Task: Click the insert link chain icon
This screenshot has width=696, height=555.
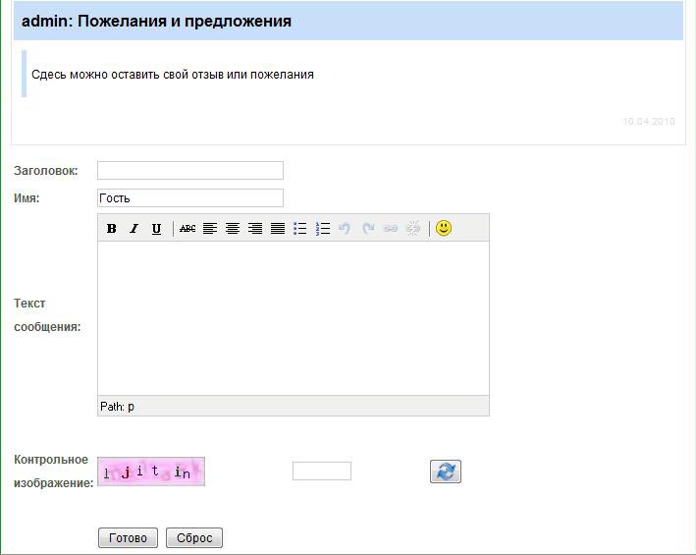Action: point(391,229)
